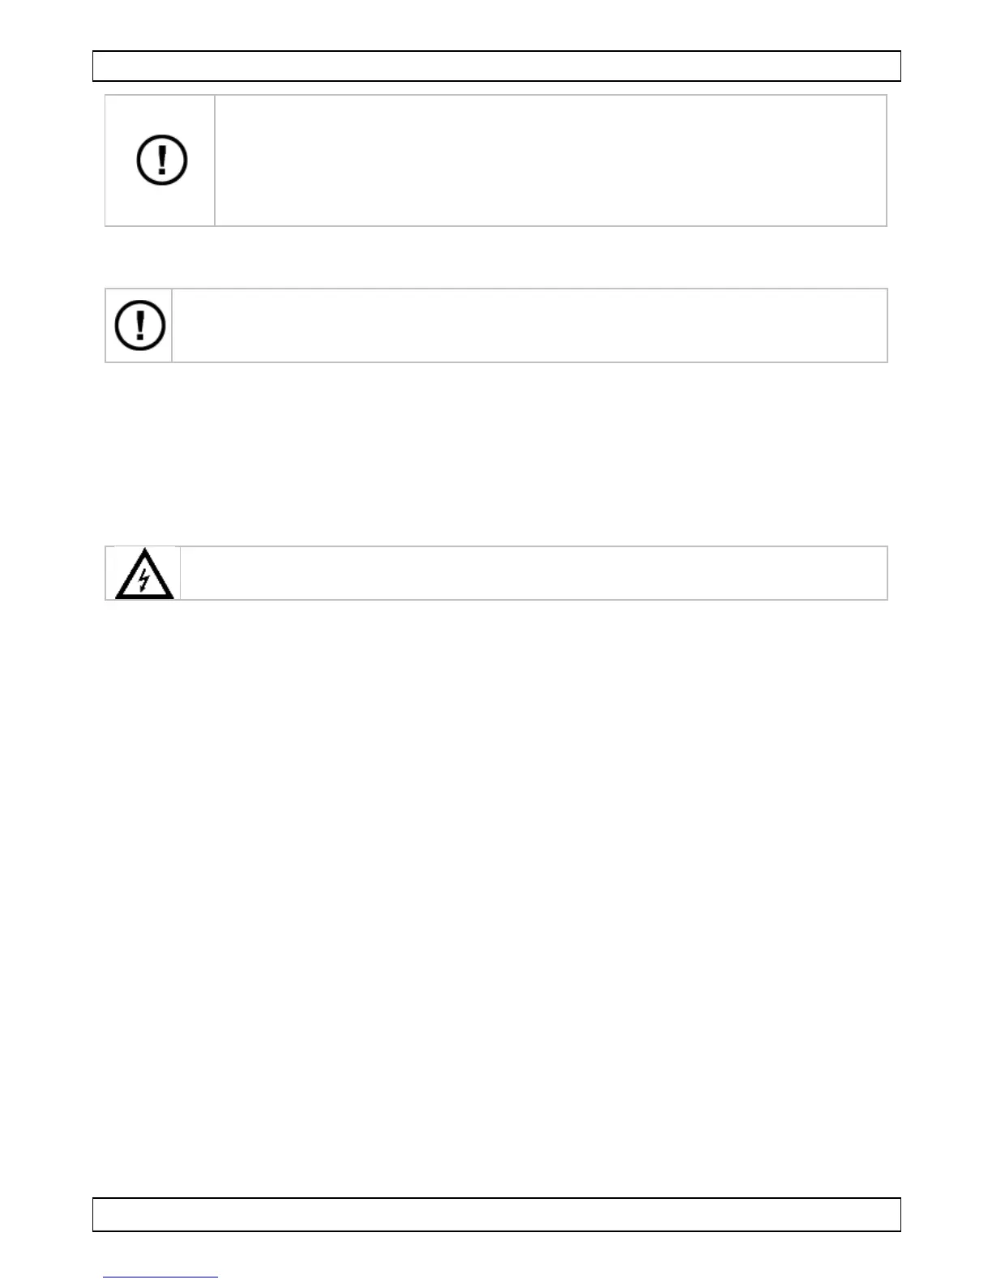Click blank space between the two exclamation notice boxes
The width and height of the screenshot is (992, 1284).
(x=496, y=257)
